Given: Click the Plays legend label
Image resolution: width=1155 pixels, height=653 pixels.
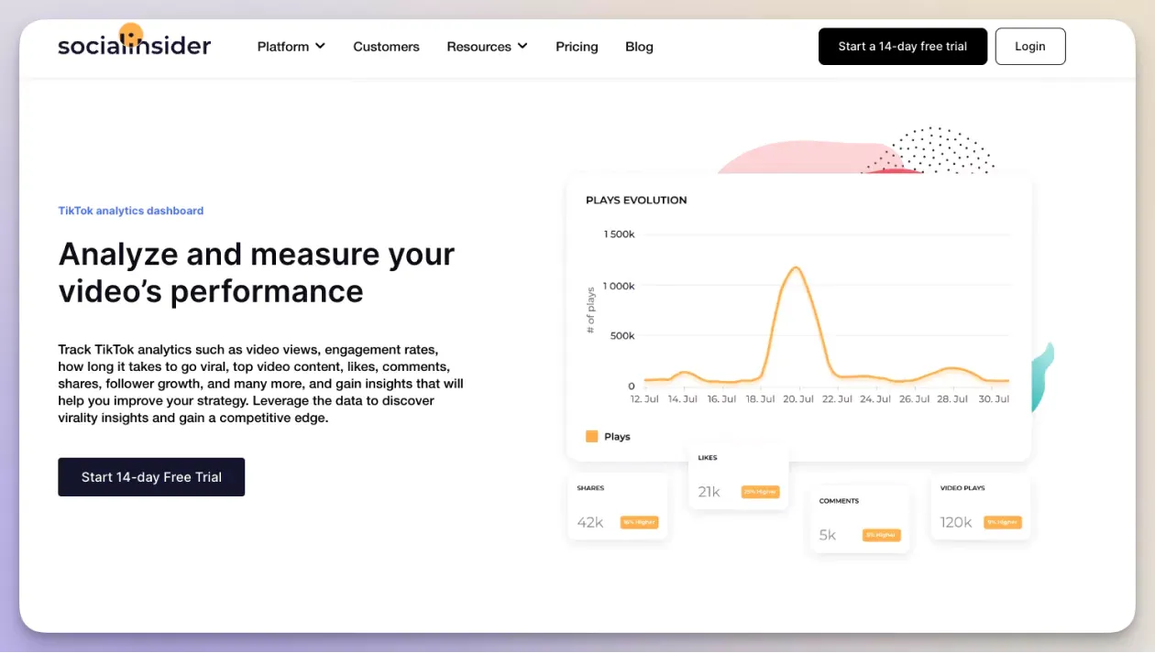Looking at the screenshot, I should click(x=617, y=437).
